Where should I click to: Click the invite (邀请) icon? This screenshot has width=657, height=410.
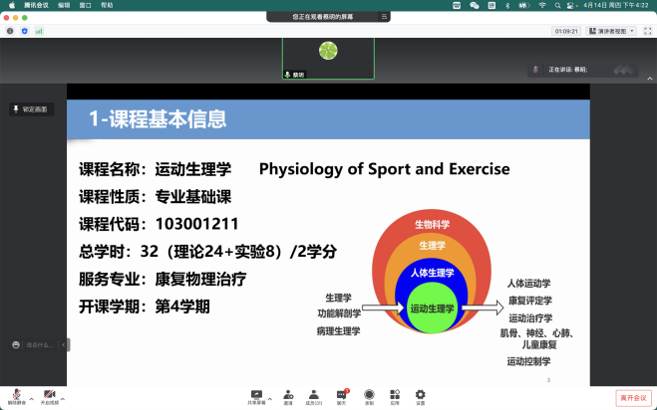pos(288,395)
